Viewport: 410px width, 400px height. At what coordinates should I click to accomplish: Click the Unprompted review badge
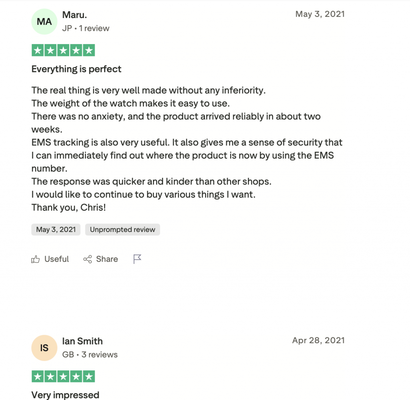click(x=123, y=229)
